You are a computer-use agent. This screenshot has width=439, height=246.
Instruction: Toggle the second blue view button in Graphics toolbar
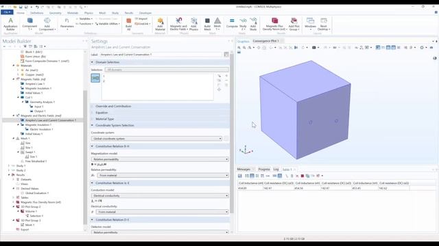(388, 48)
